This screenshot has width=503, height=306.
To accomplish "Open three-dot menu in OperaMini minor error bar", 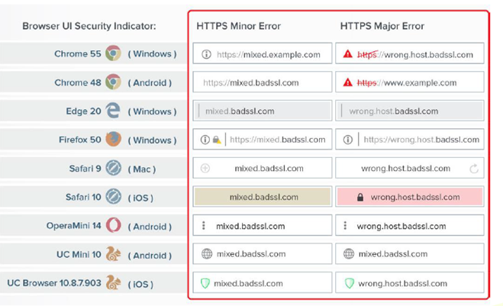I will 204,226.
